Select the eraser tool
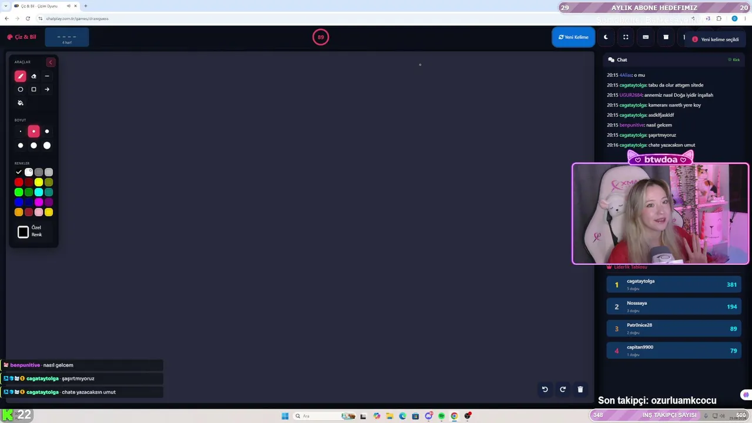This screenshot has height=423, width=752. [33, 76]
